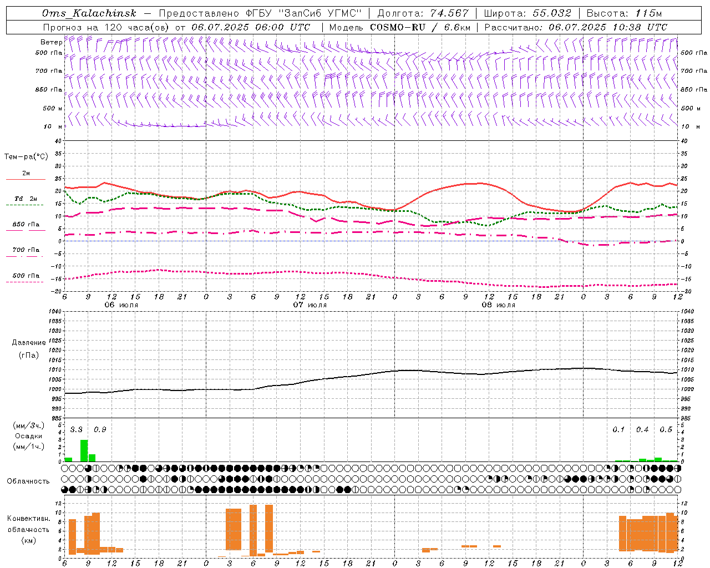Click the tallest green precipitation bar
This screenshot has height=568, width=710.
84,450
